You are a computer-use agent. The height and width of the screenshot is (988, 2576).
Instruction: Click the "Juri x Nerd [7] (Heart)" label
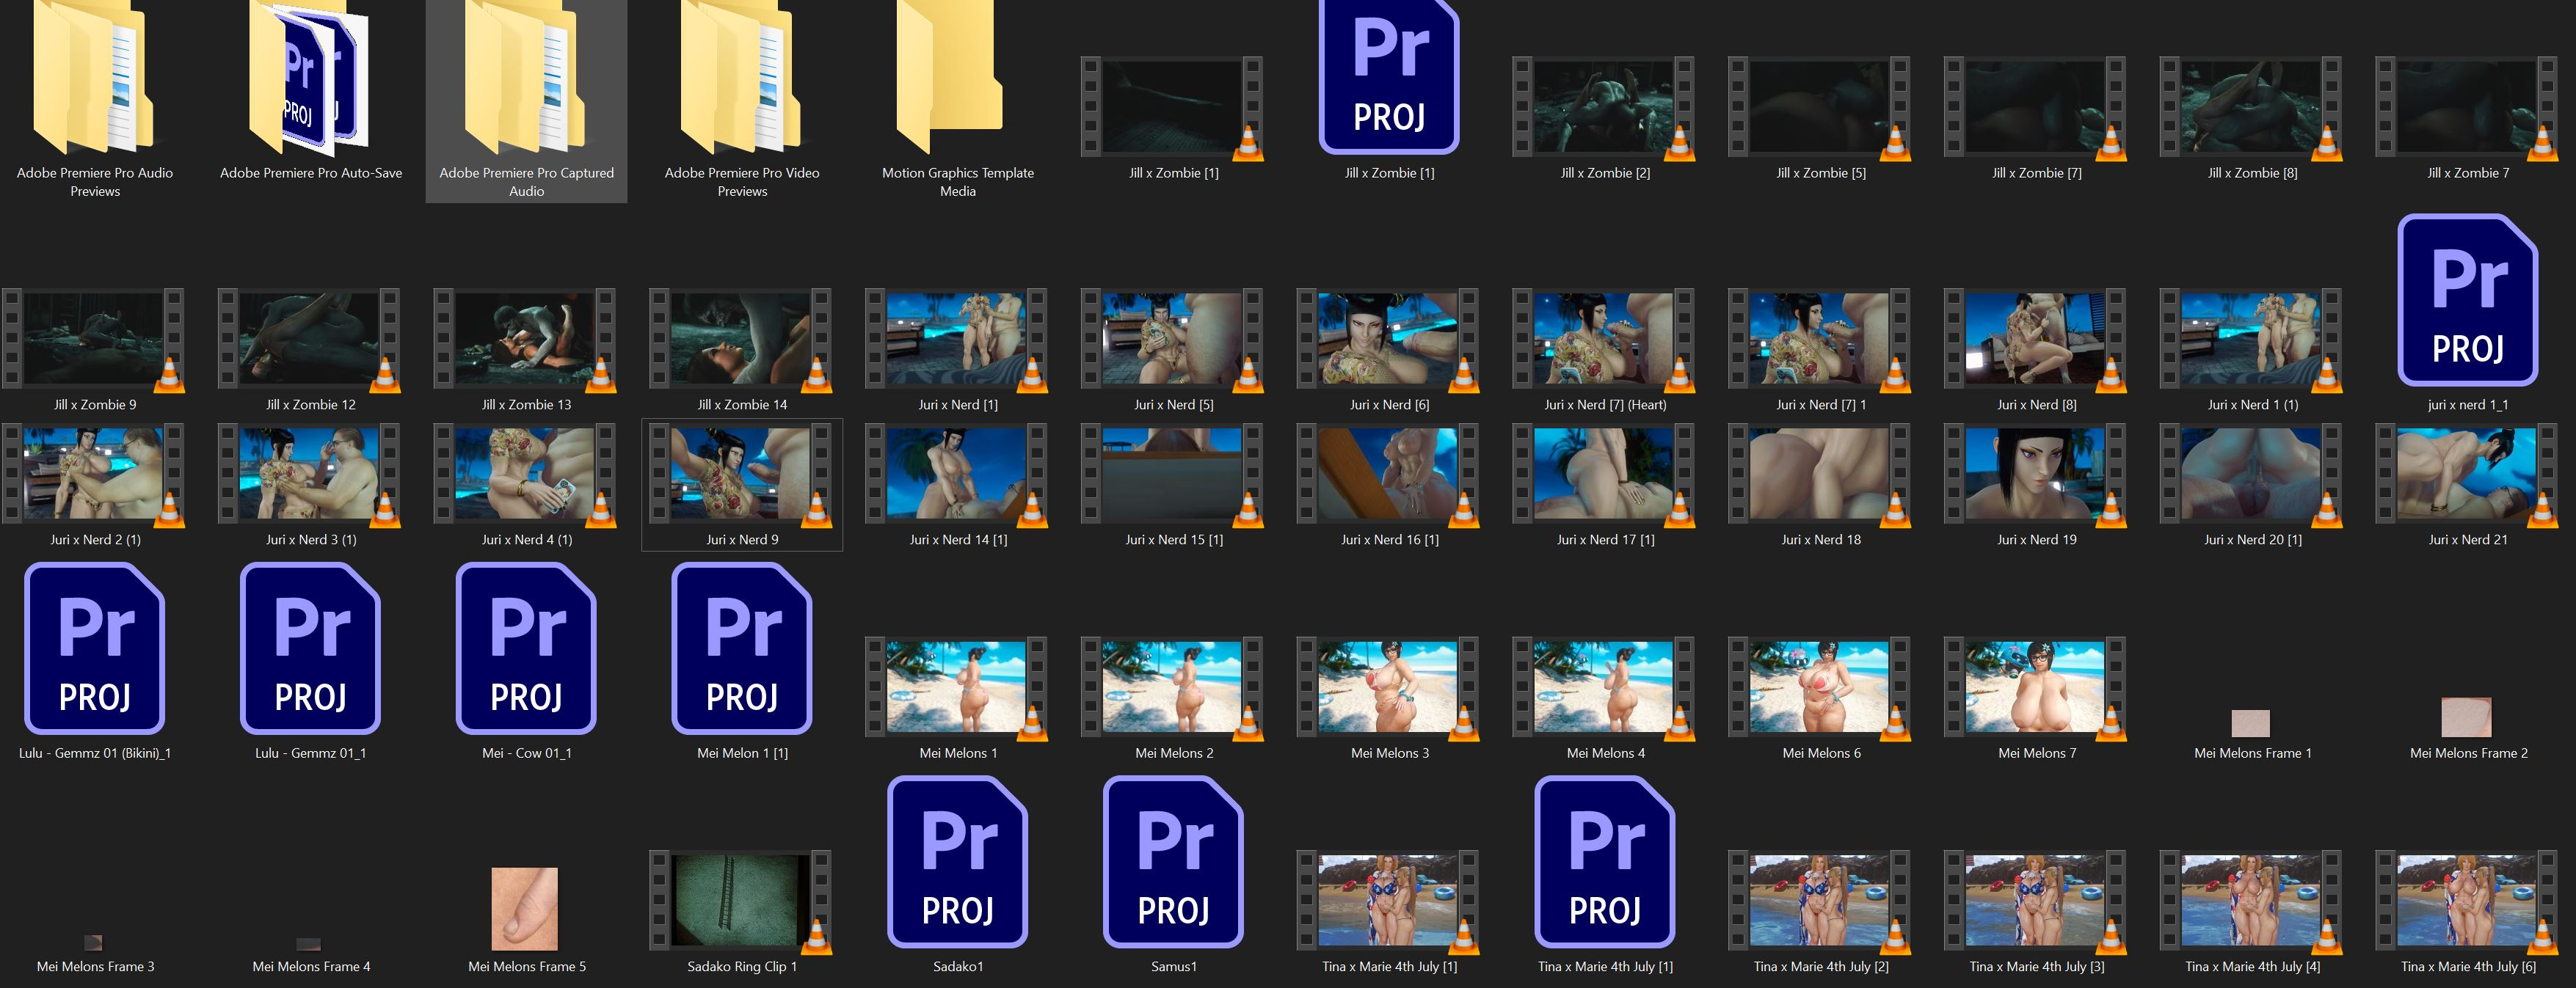[x=1605, y=405]
